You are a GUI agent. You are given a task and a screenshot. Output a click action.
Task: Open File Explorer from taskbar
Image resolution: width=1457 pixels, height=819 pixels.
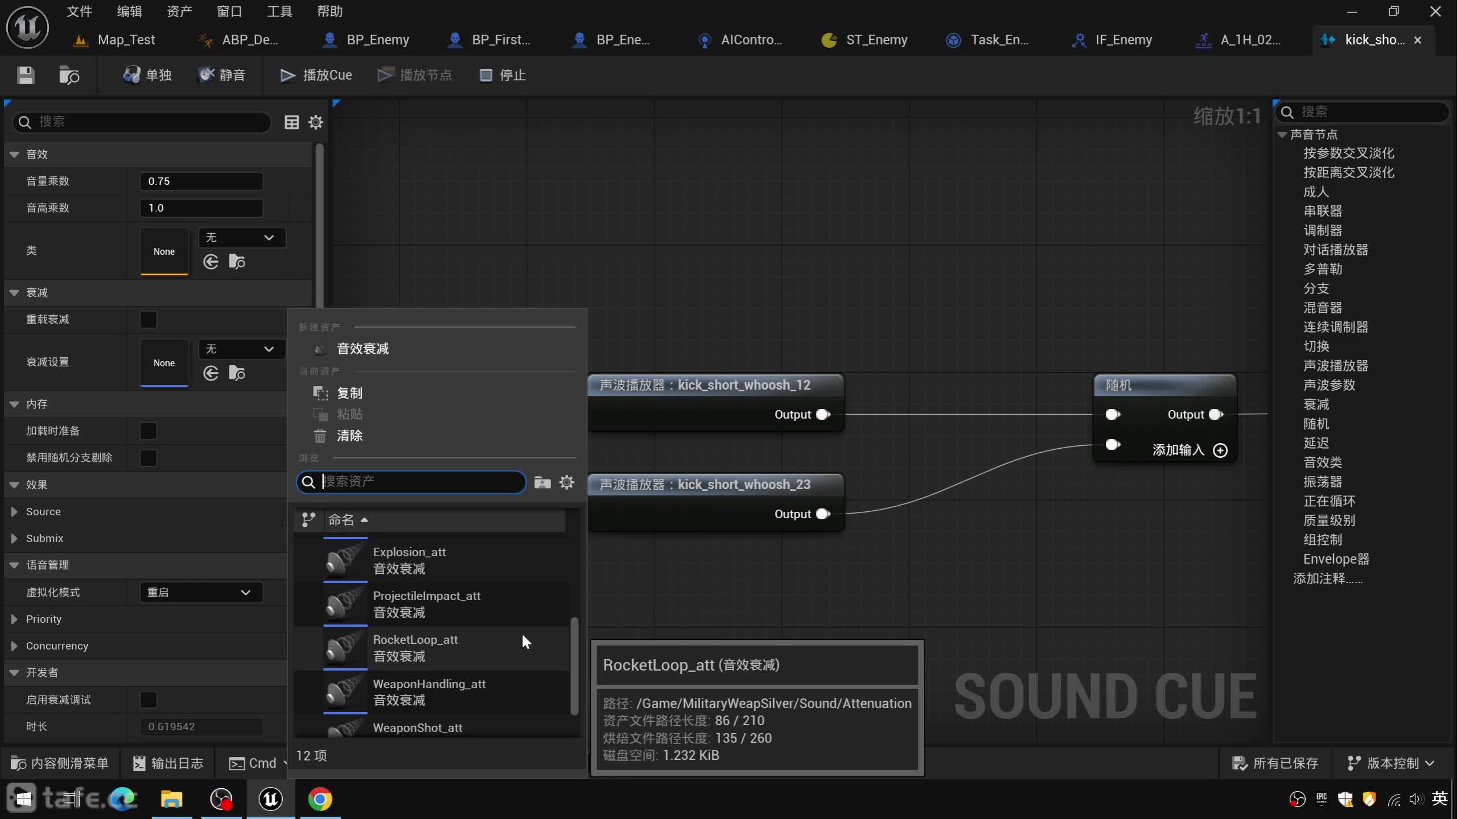[171, 799]
